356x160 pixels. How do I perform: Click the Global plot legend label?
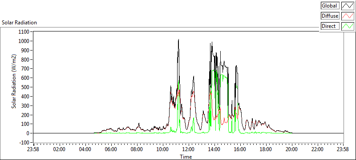(330, 5)
